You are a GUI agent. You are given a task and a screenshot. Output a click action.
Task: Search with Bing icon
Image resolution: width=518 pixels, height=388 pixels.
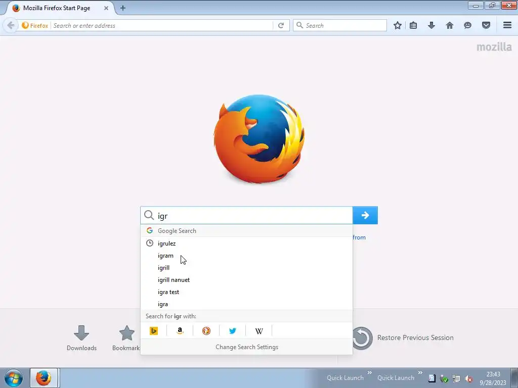coord(154,330)
